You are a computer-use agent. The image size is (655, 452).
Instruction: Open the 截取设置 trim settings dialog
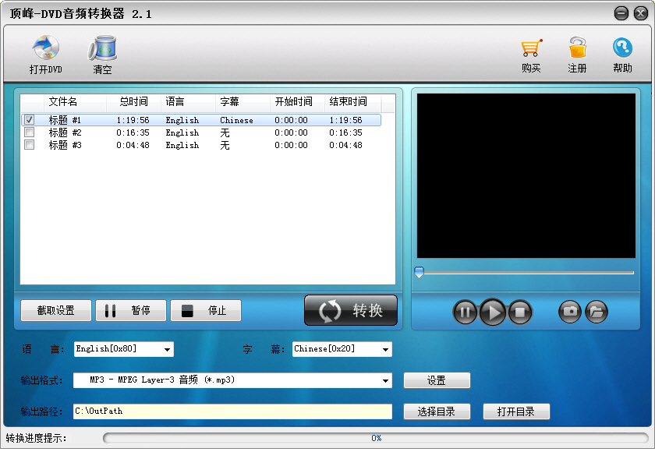click(x=55, y=310)
